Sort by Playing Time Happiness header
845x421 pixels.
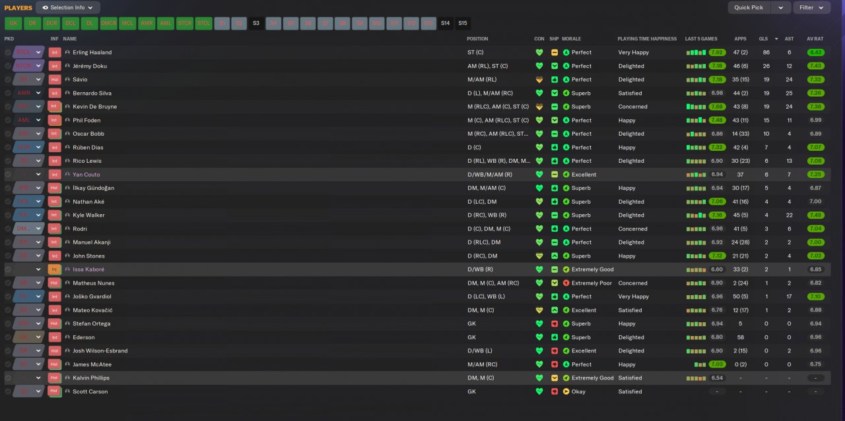pos(647,39)
